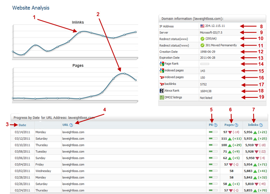This screenshot has width=270, height=194.
Task: Click the help icon beside PR column header
Action: (216, 125)
